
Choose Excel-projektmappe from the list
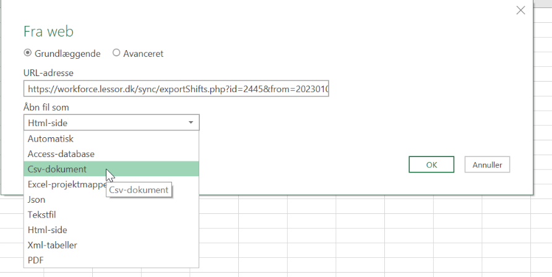coord(65,184)
